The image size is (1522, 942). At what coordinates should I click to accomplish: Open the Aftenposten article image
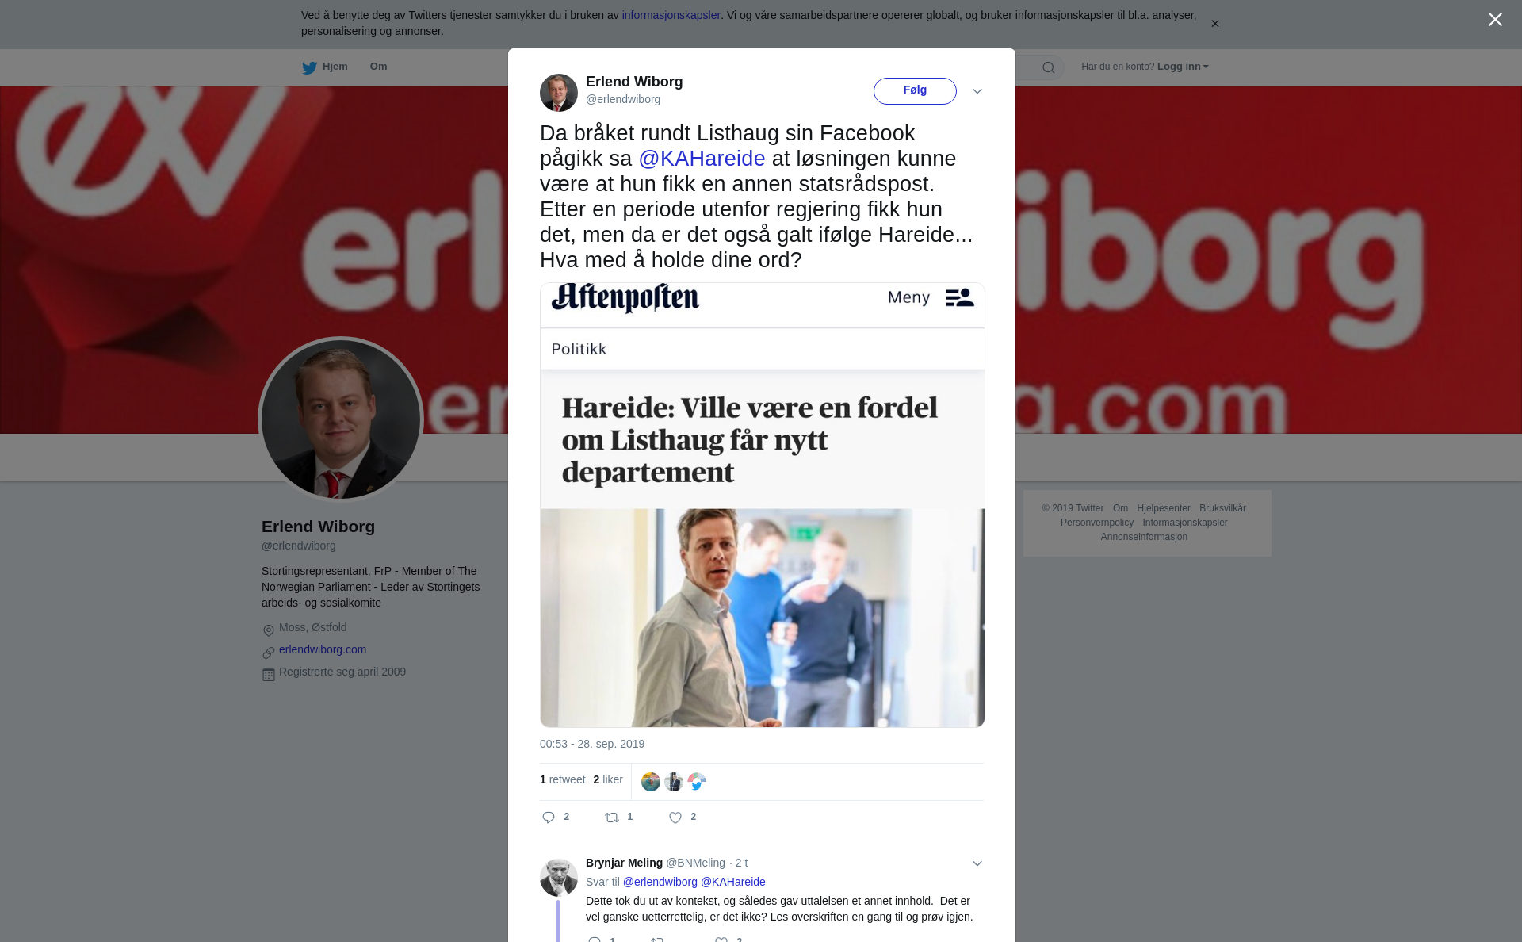tap(762, 505)
